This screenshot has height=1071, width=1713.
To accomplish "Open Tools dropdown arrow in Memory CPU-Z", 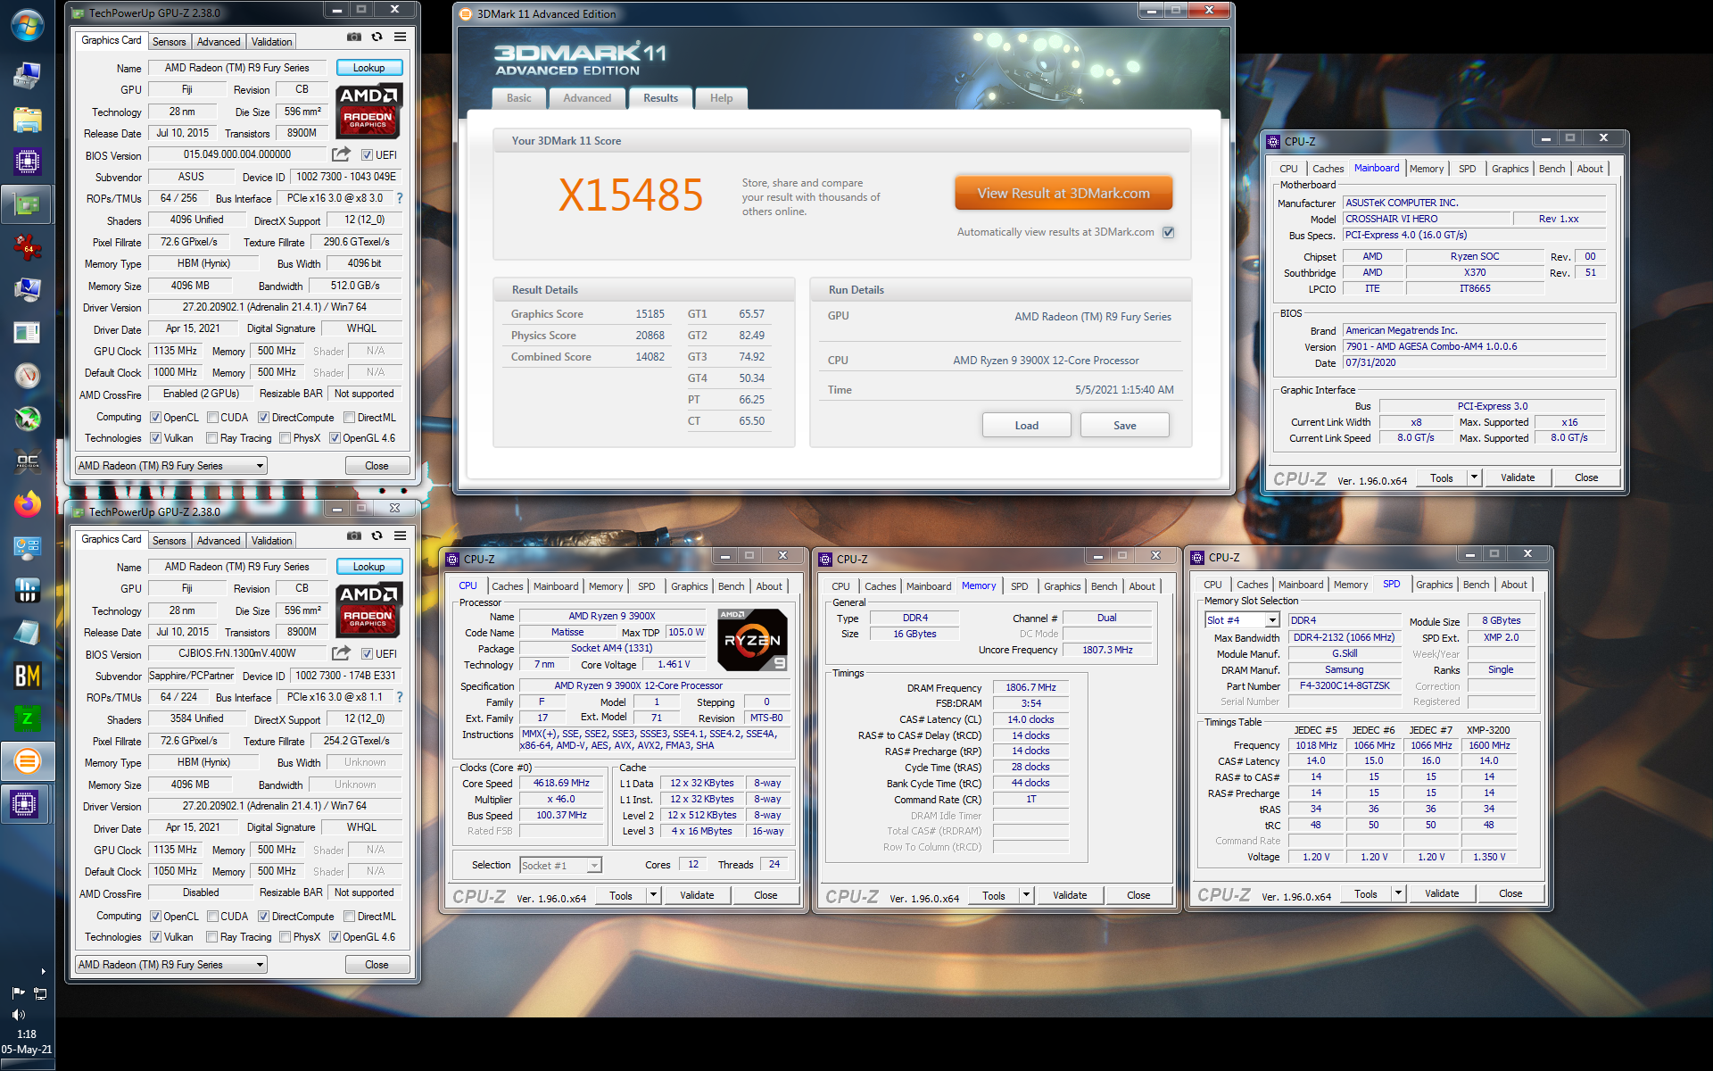I will [1026, 895].
